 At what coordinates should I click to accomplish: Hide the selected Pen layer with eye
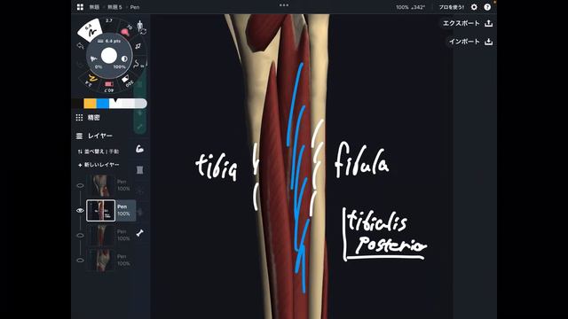point(80,211)
